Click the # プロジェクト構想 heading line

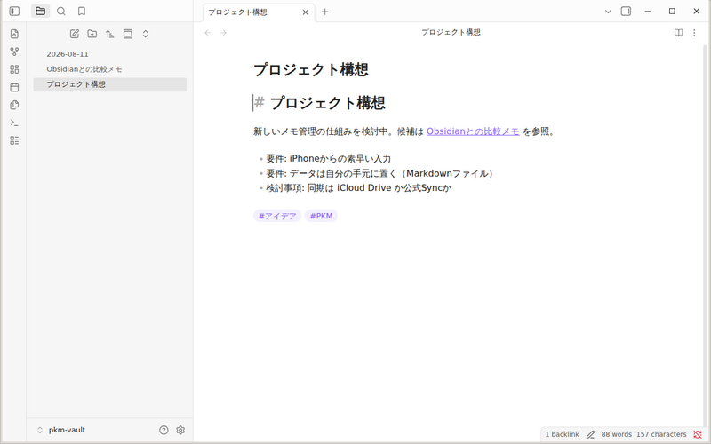click(x=319, y=103)
